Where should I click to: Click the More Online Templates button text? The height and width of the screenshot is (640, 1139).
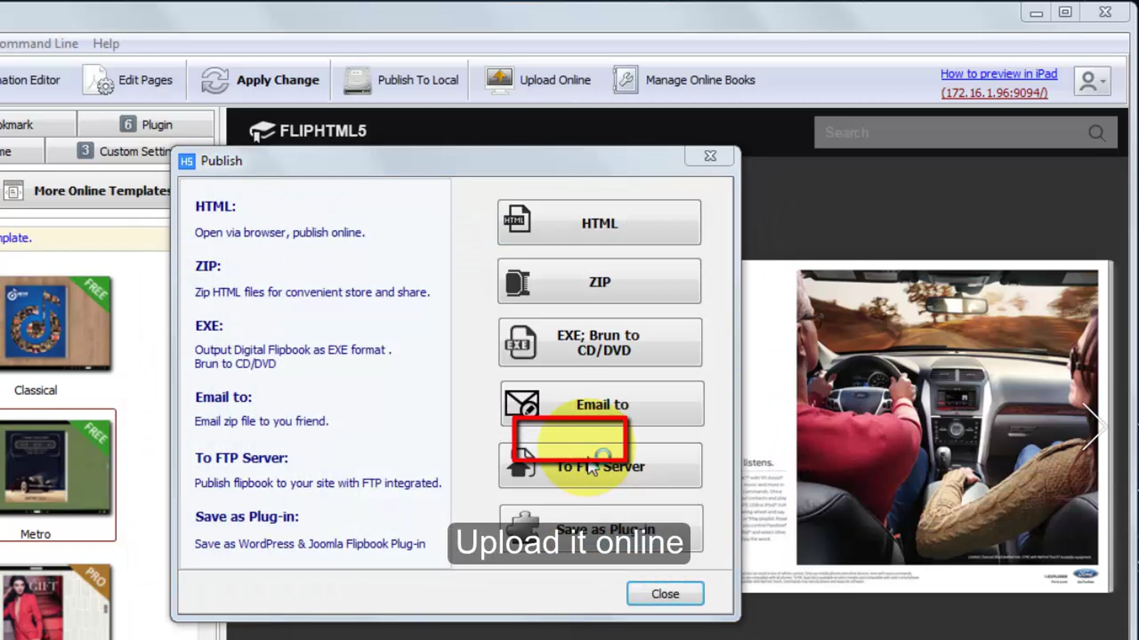coord(102,191)
